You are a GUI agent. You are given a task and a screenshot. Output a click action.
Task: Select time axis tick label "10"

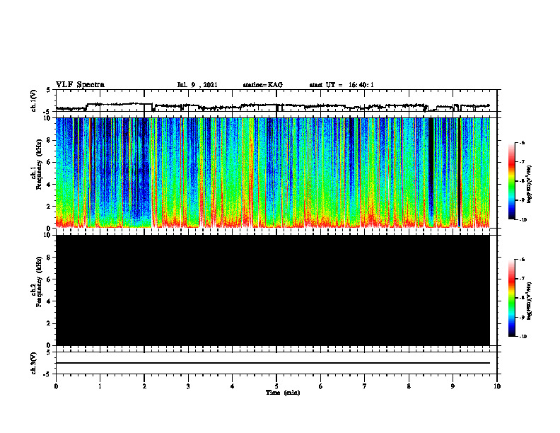497,386
